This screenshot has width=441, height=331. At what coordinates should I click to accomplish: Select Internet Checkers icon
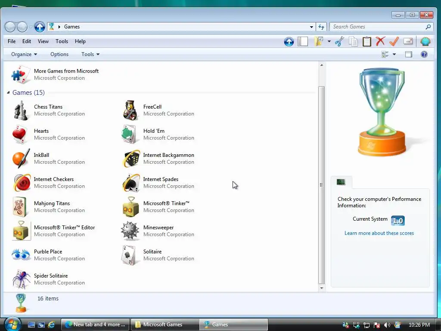tap(22, 183)
